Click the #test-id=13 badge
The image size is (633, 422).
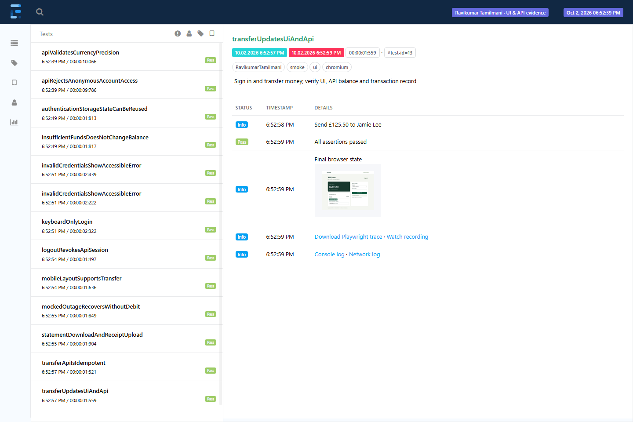click(x=400, y=53)
